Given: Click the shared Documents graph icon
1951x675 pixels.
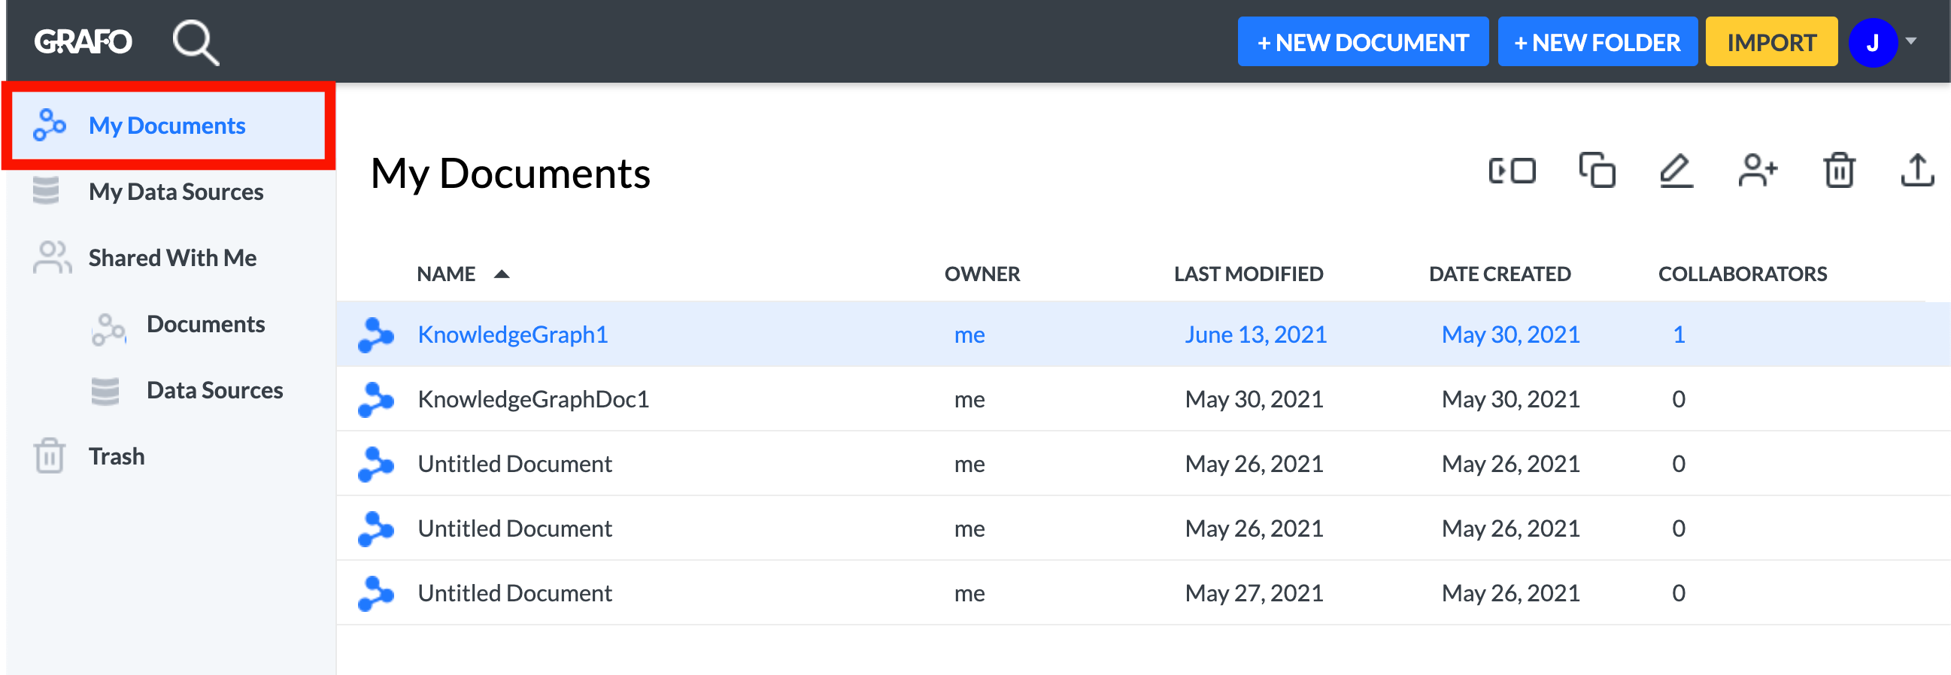Looking at the screenshot, I should point(108,329).
